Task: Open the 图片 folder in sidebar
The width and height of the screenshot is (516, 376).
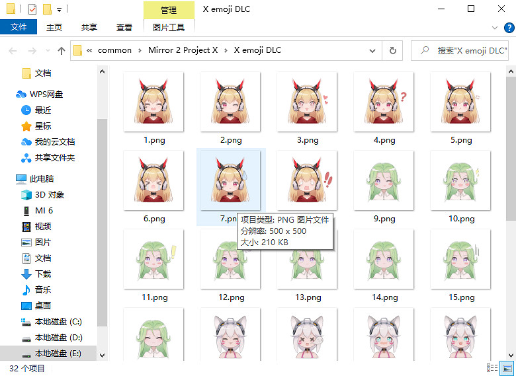Action: 36,243
